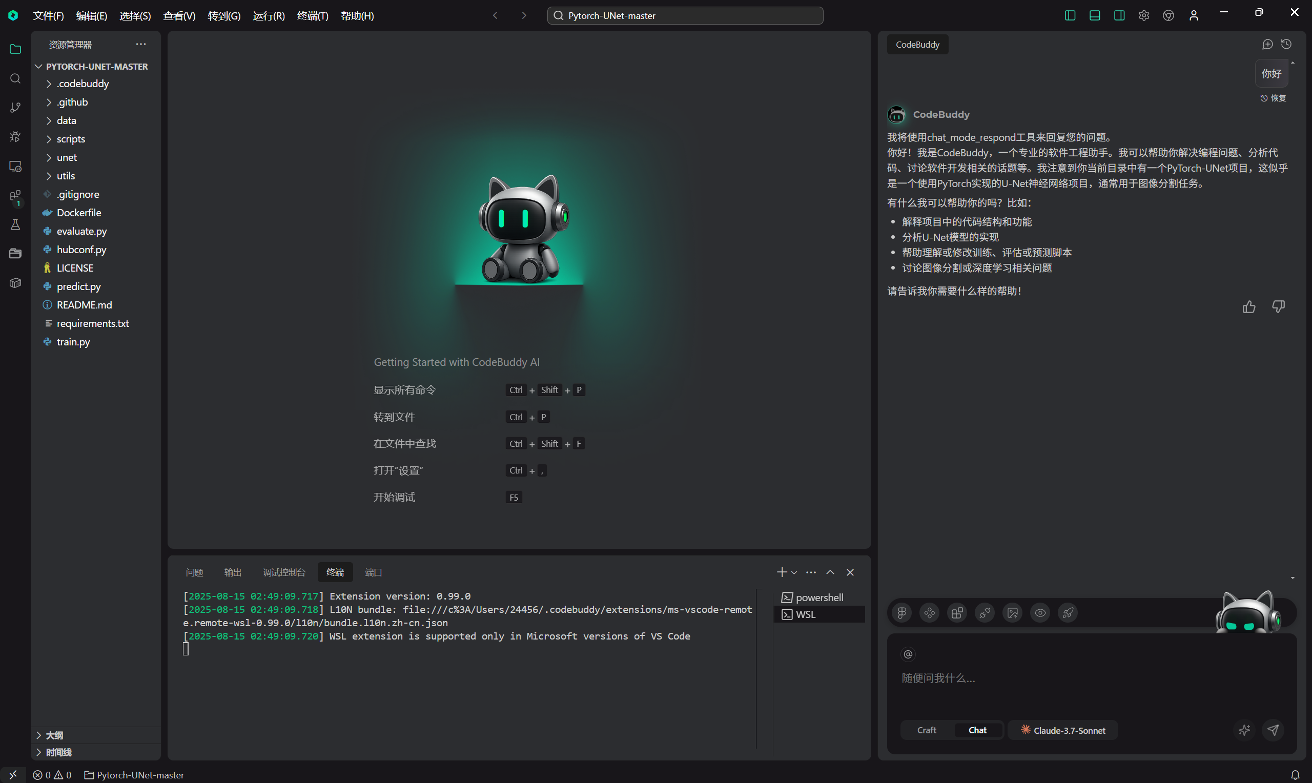Expand the unet folder
This screenshot has height=783, width=1312.
point(67,157)
